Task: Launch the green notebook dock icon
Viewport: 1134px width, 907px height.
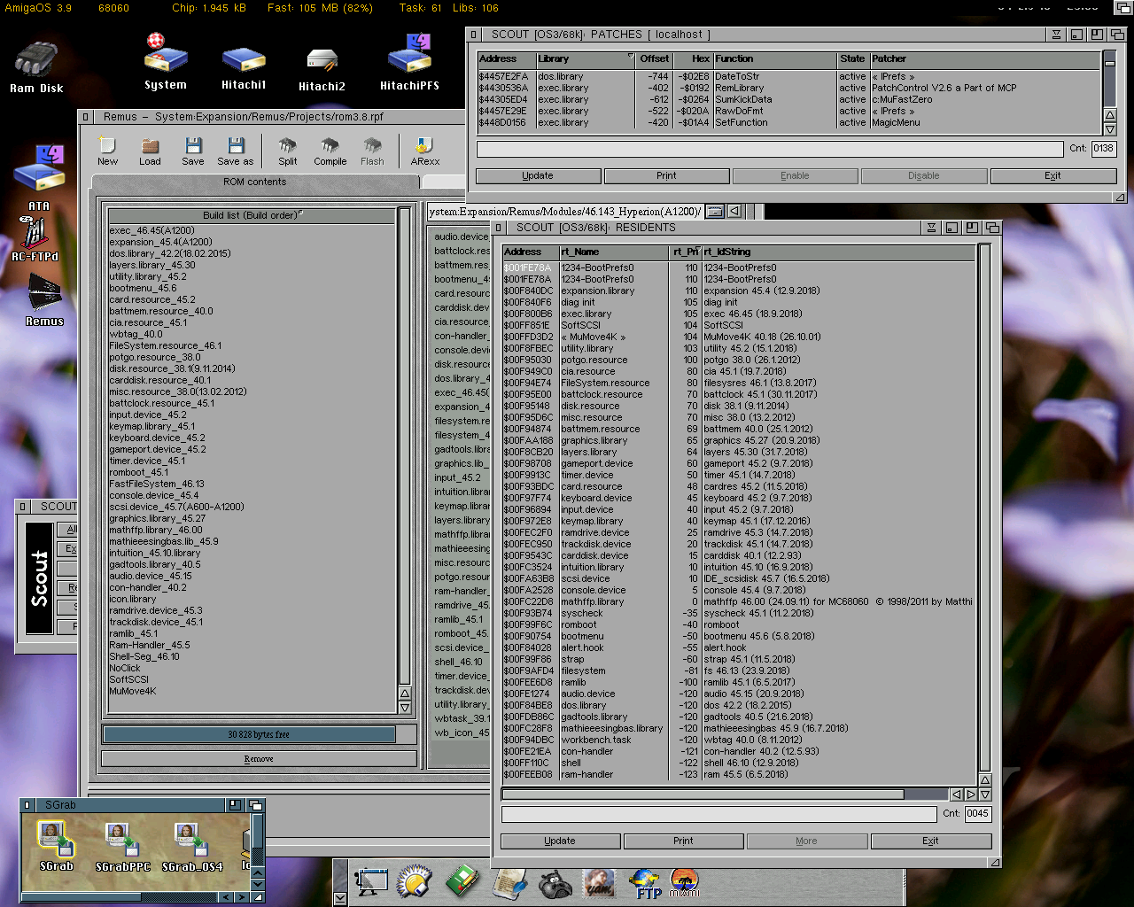Action: point(462,882)
